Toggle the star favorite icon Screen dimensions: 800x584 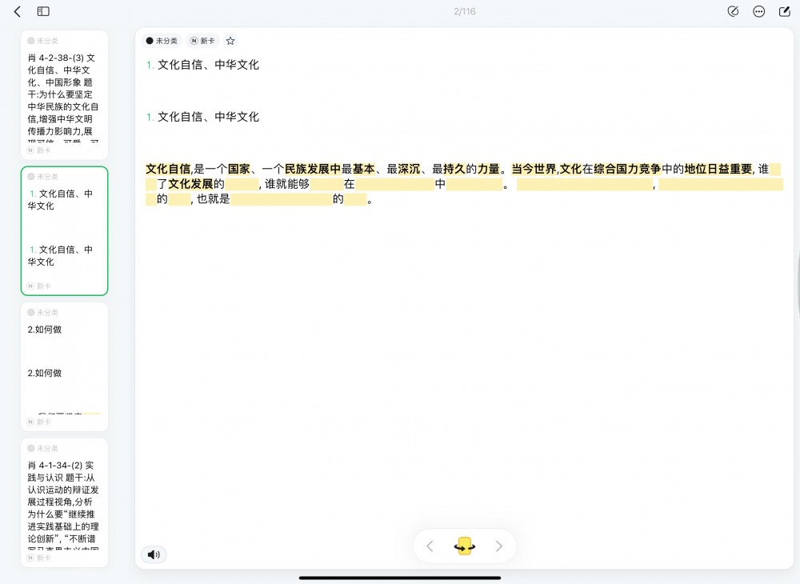[230, 41]
